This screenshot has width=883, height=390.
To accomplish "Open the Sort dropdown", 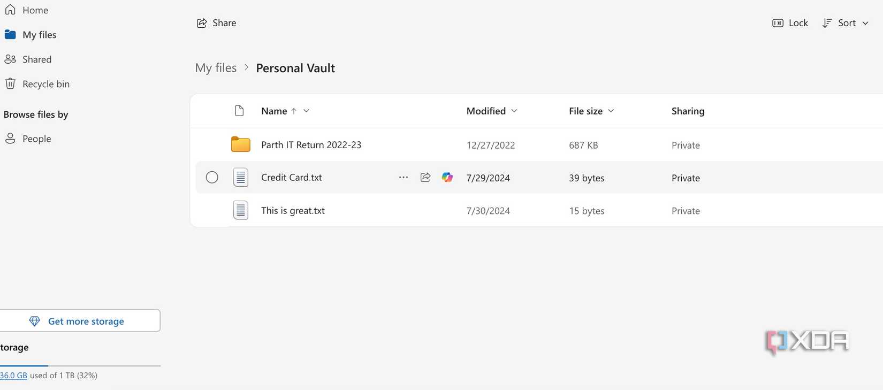I will pyautogui.click(x=846, y=23).
